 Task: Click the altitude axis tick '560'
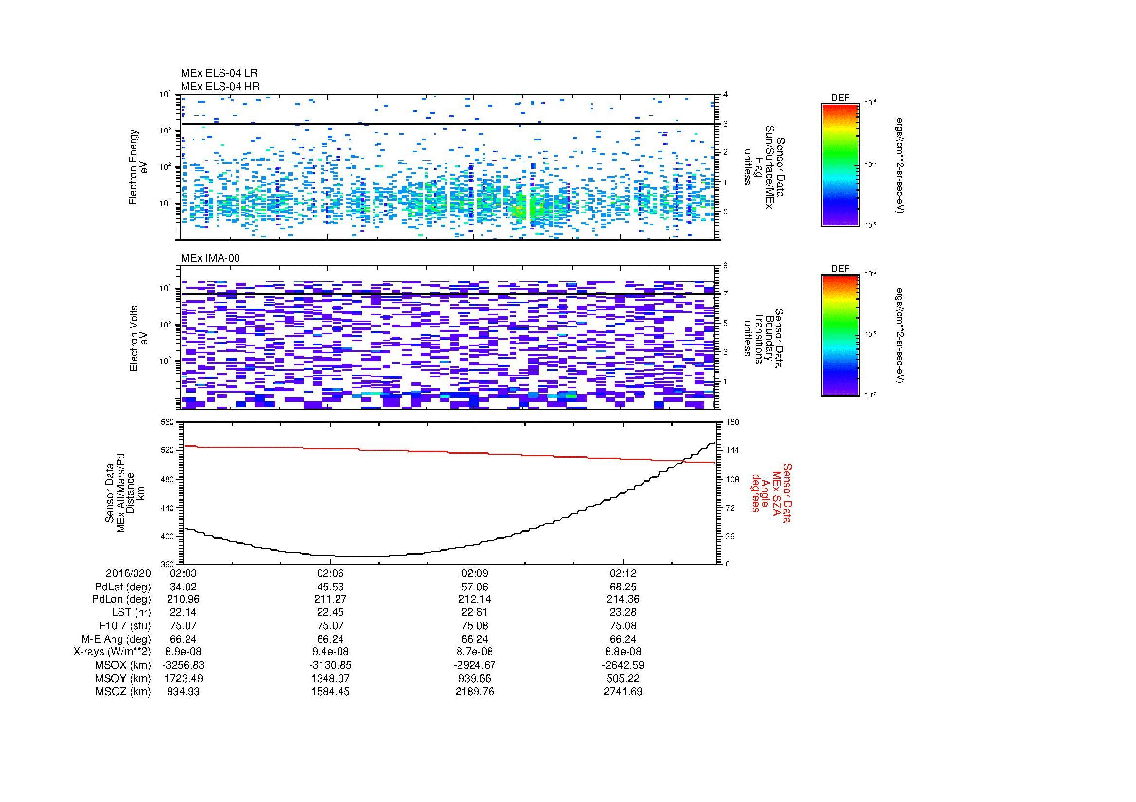coord(168,422)
